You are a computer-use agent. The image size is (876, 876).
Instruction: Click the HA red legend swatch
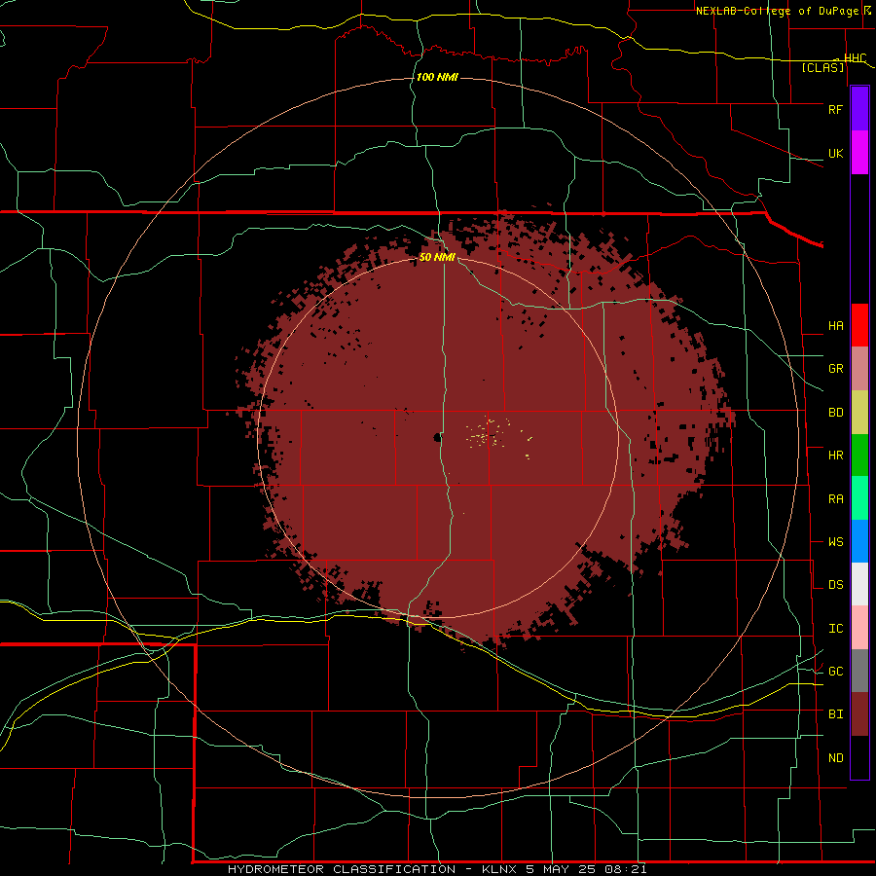859,325
